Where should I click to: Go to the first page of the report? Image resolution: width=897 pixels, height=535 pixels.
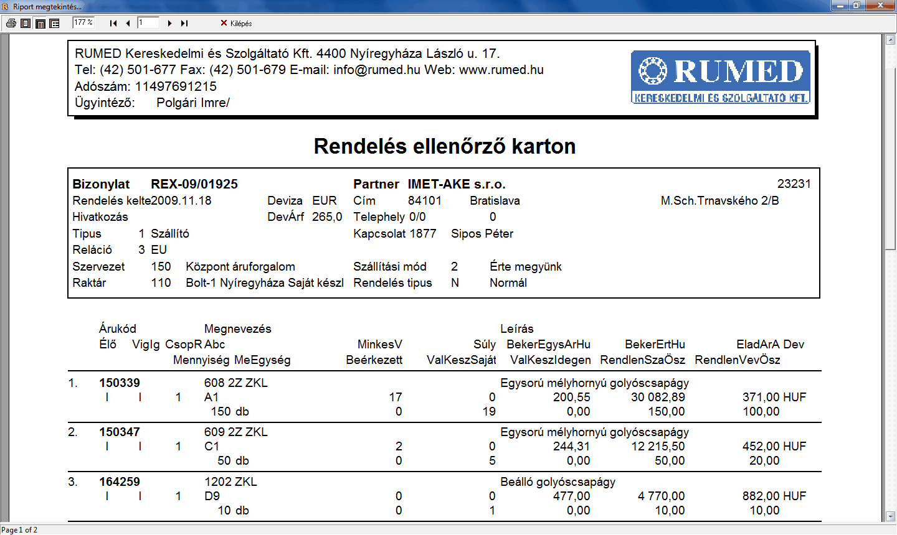click(113, 23)
